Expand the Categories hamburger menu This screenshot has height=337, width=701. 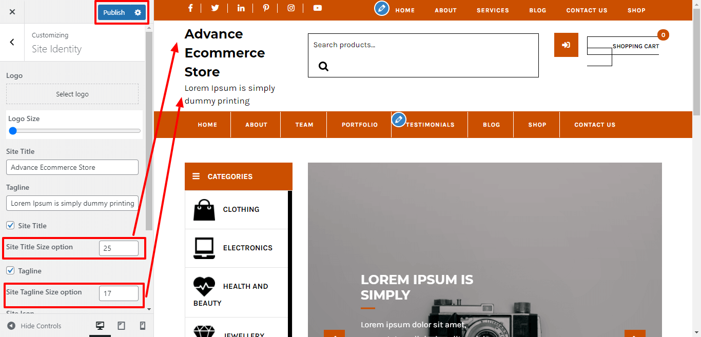[196, 176]
